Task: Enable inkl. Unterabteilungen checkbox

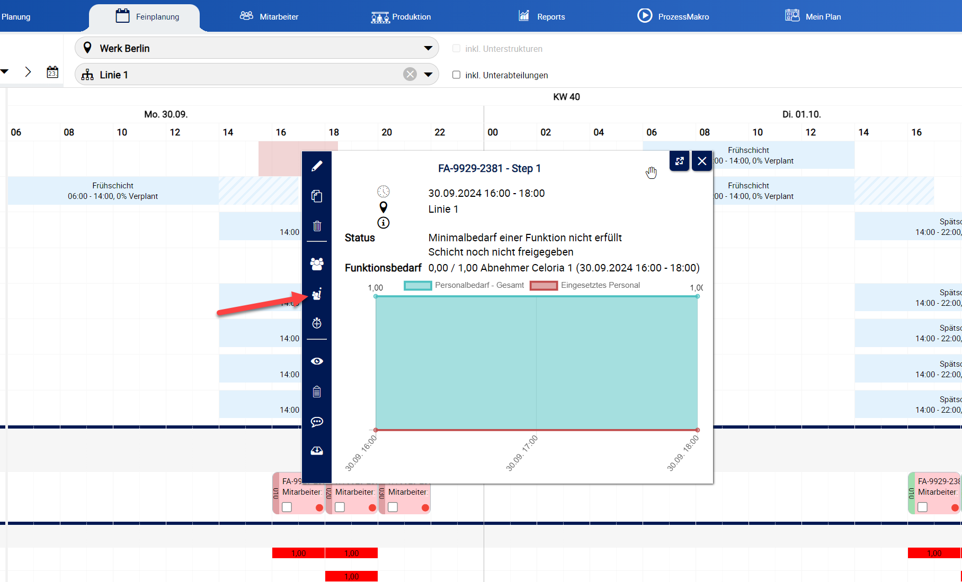Action: point(456,75)
